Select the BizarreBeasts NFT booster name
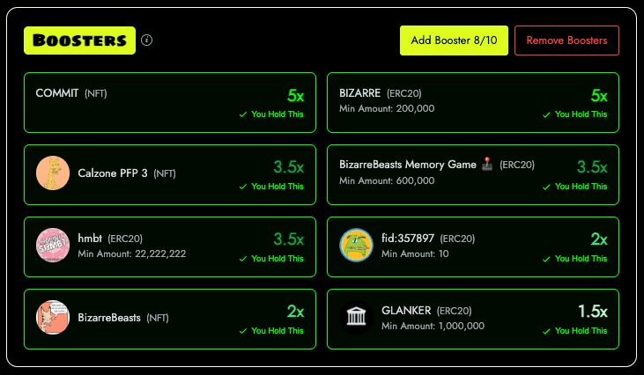 (x=109, y=318)
